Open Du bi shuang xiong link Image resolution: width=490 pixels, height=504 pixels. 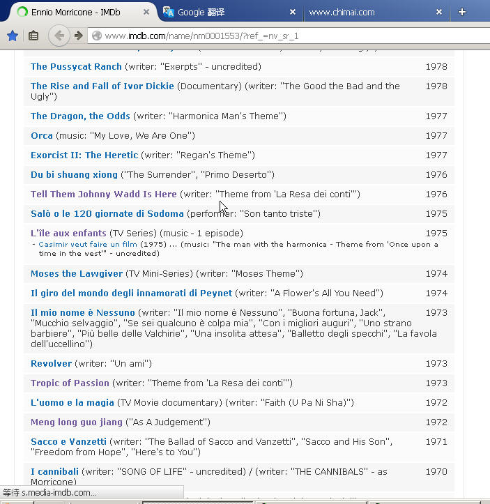(74, 175)
